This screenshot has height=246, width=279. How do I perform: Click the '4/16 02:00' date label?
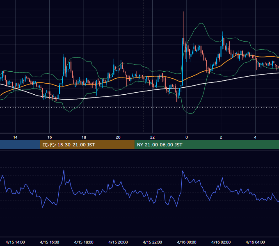tap(221, 242)
